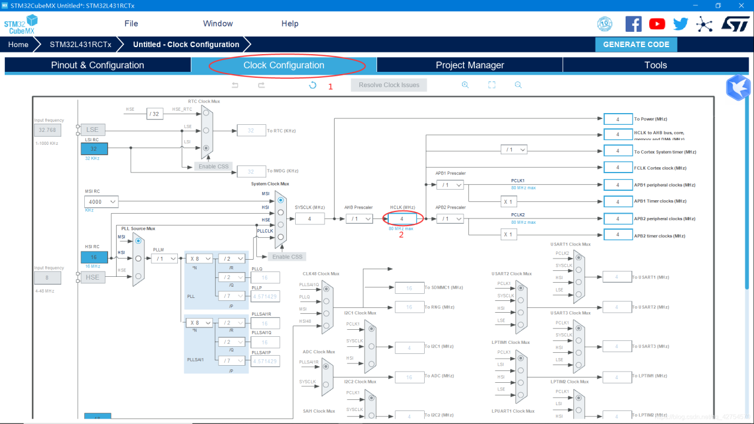Click the ST logo in header
This screenshot has height=424, width=754.
coord(735,24)
